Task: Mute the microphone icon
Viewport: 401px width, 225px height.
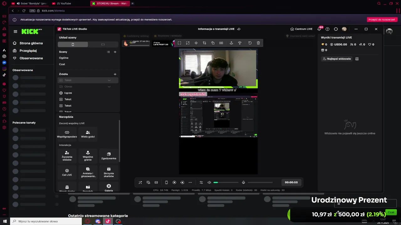Action: (243, 182)
